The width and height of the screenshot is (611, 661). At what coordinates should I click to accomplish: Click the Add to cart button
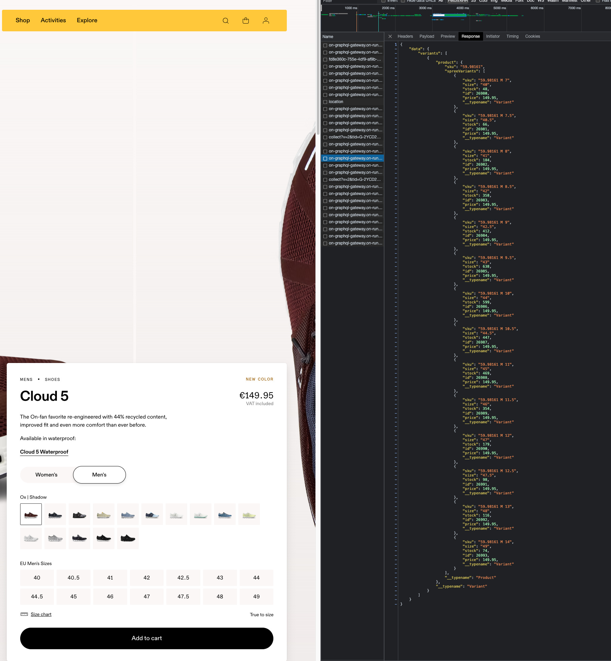pos(147,638)
